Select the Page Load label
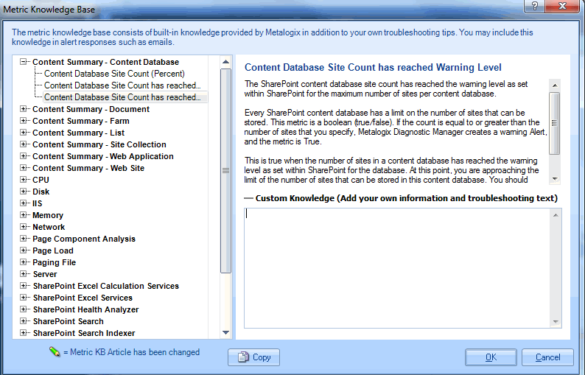The width and height of the screenshot is (585, 375). click(x=52, y=250)
